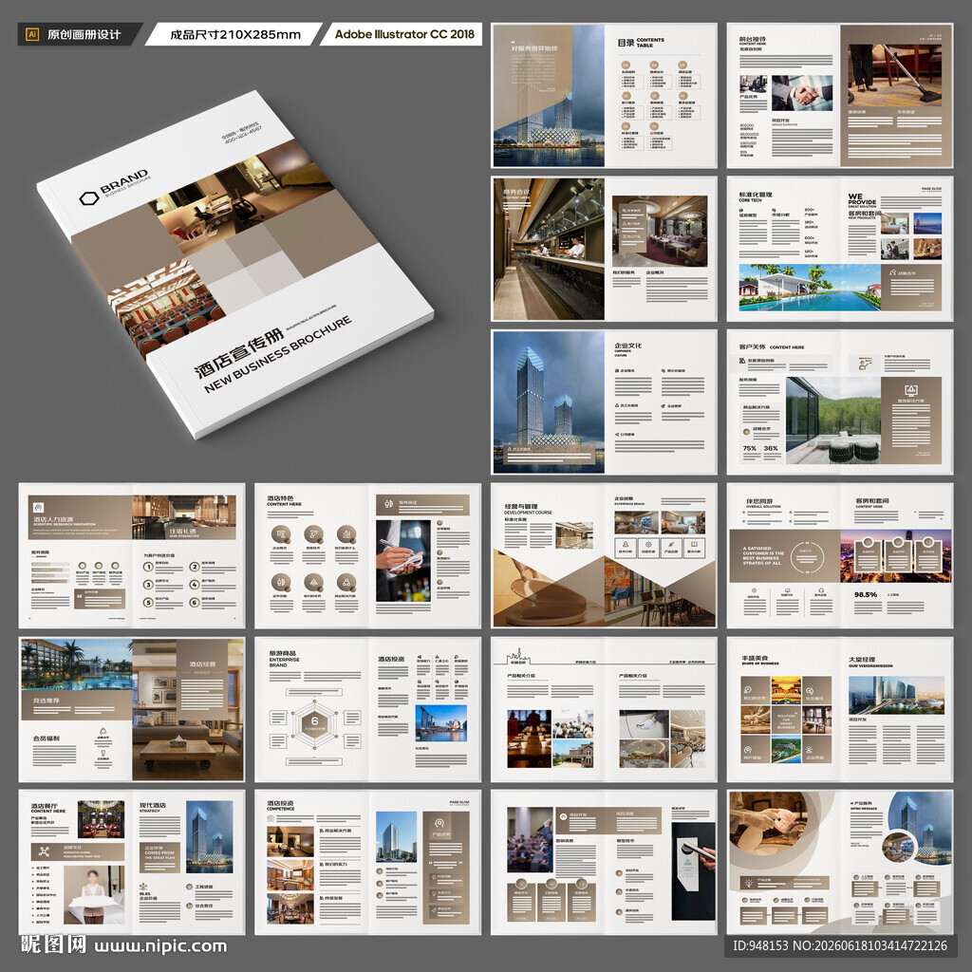Click the '大堂经理' heading
Viewport: 972px width, 972px height.
862,659
